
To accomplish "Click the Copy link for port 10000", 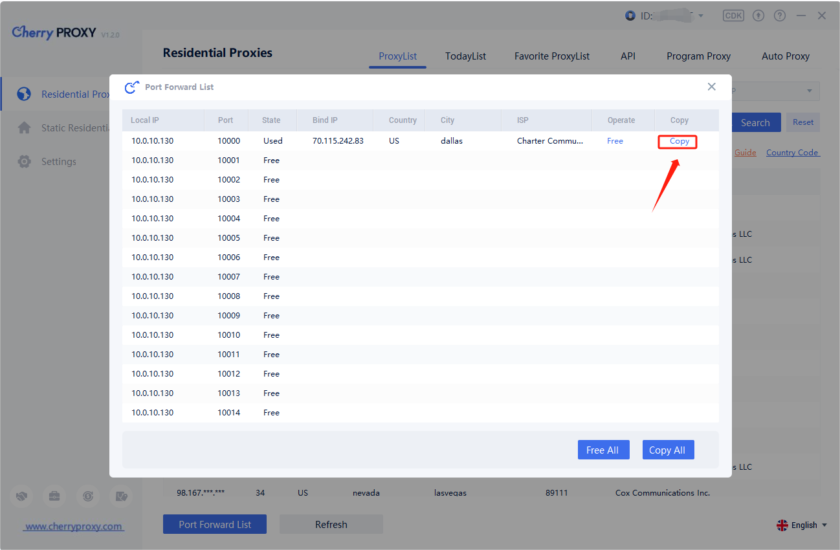I will [x=679, y=141].
